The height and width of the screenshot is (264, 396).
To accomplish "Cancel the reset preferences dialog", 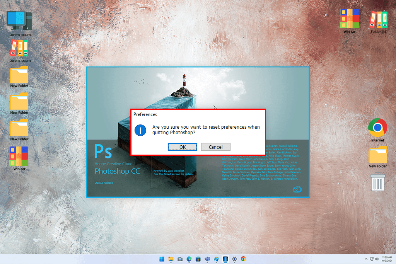I will [x=216, y=147].
